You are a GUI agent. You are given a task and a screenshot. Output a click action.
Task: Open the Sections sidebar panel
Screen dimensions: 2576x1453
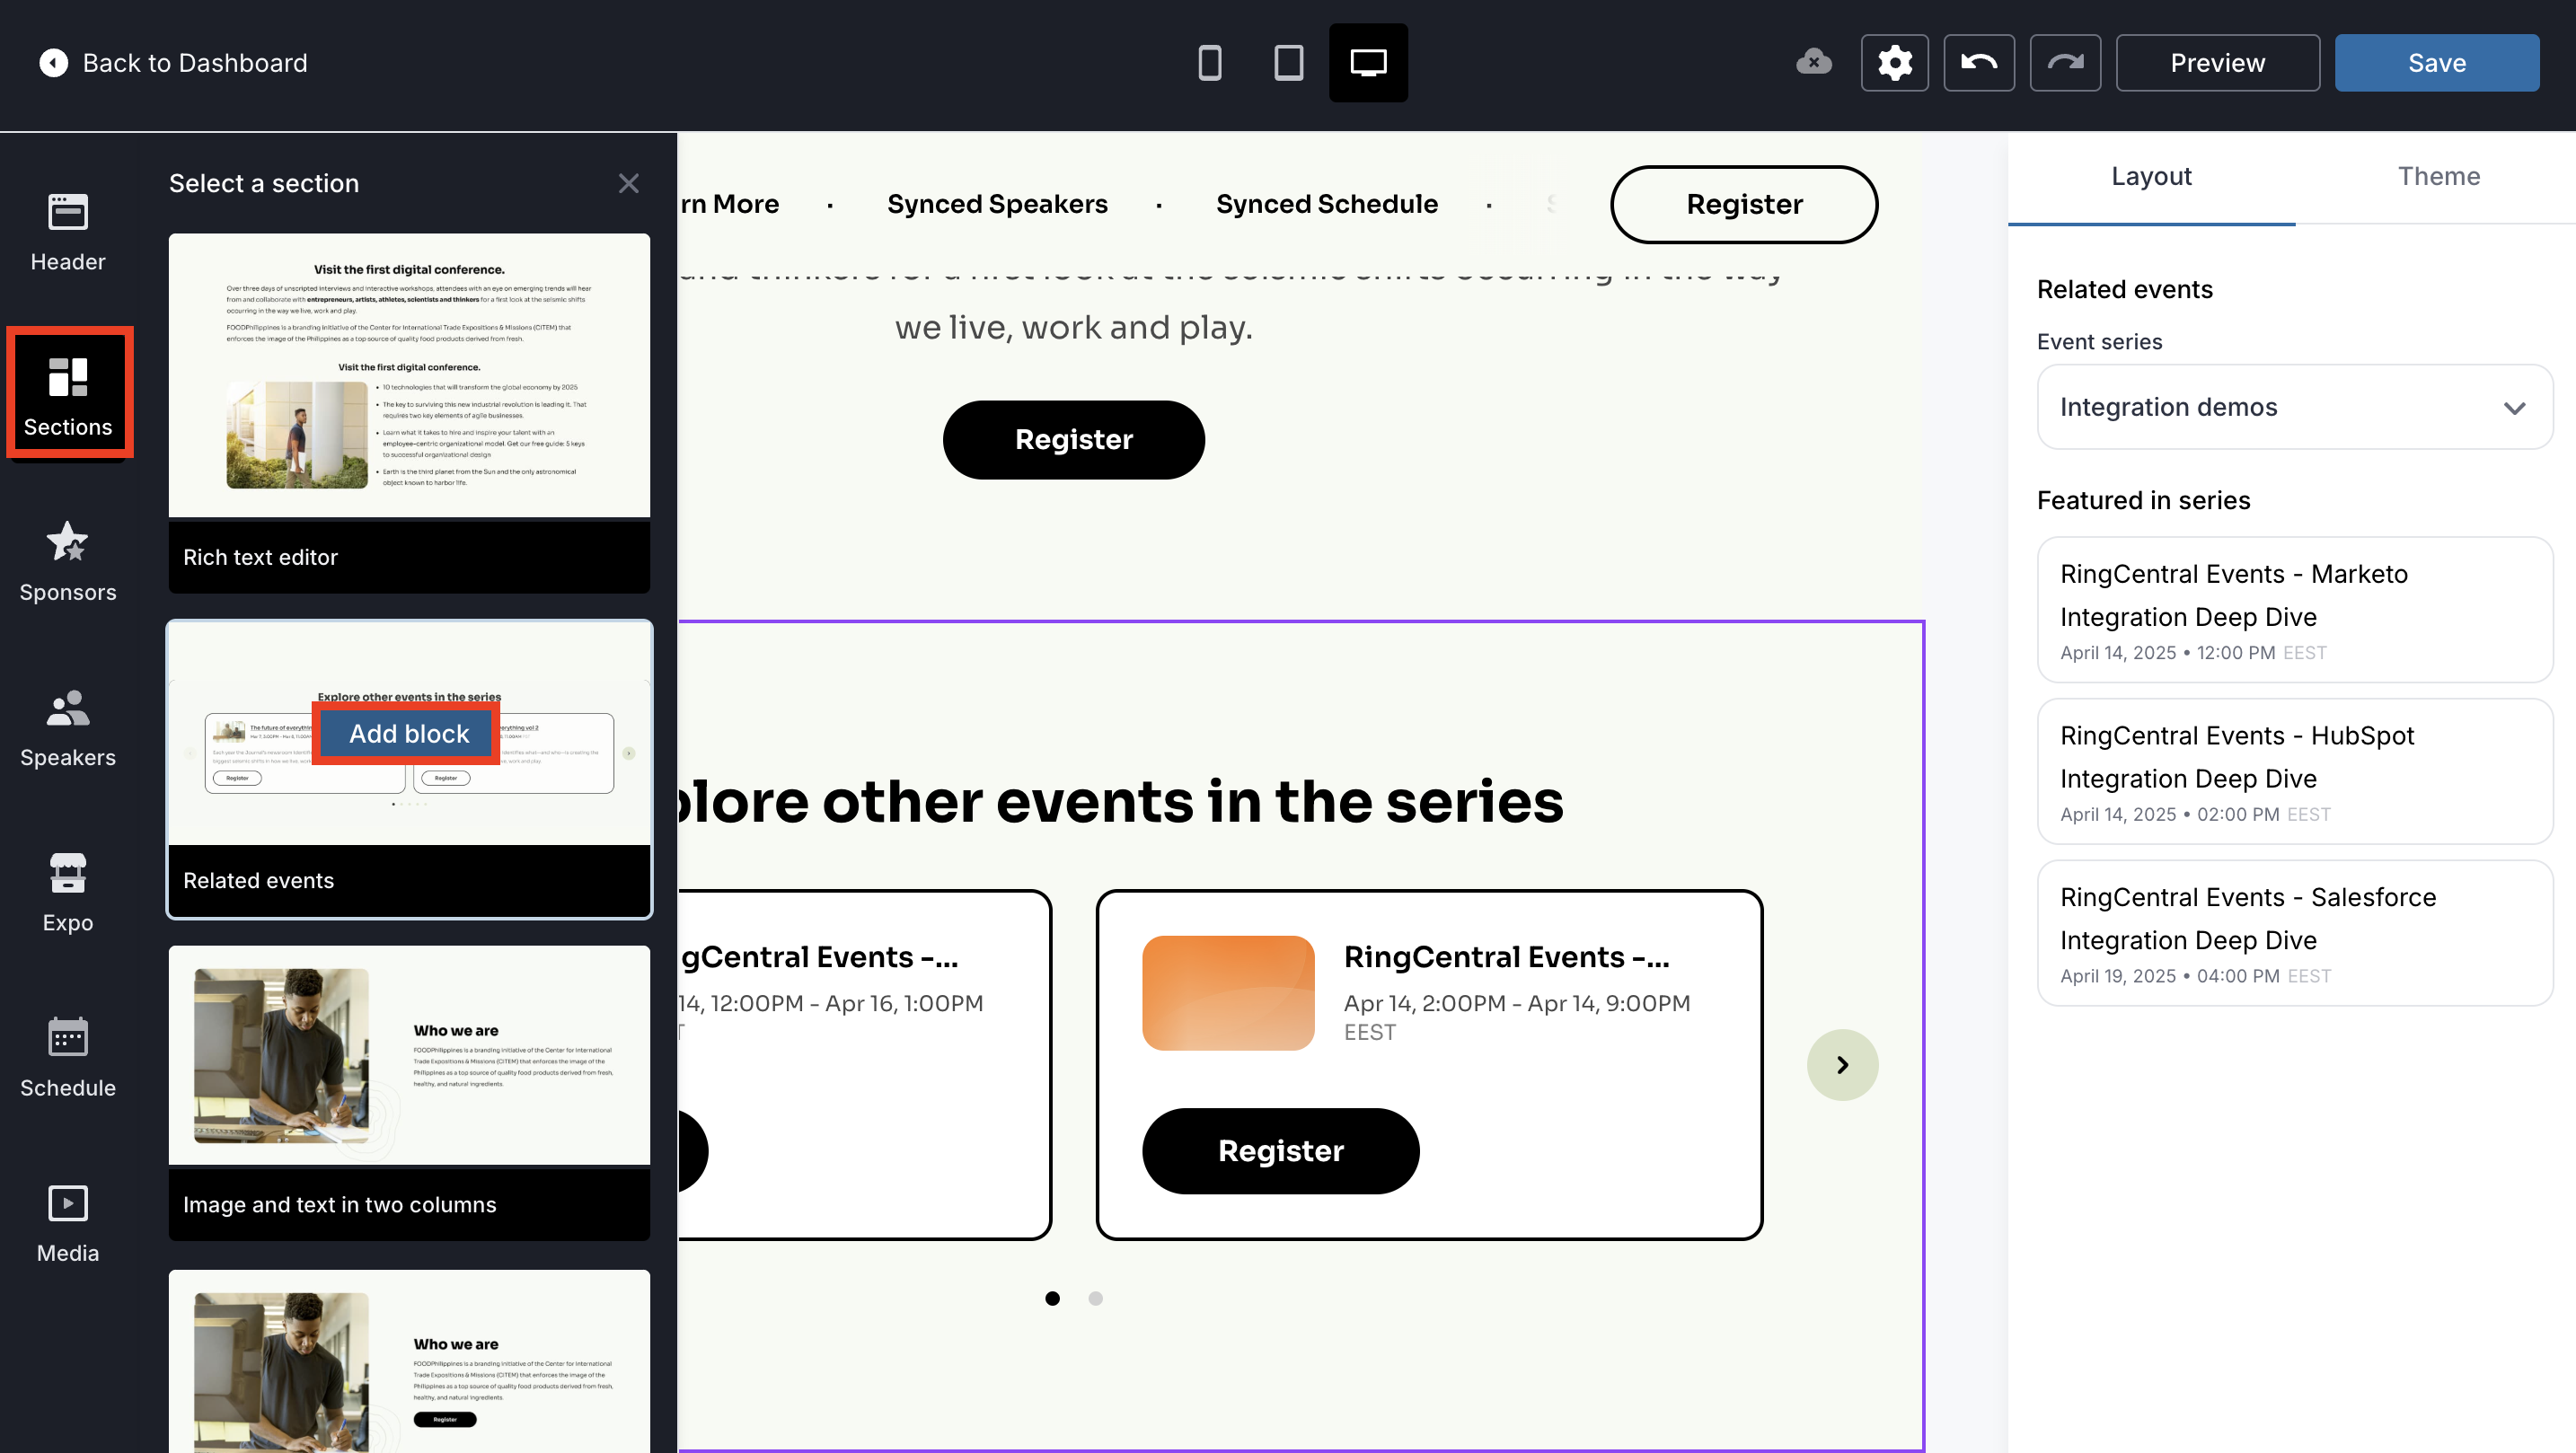pyautogui.click(x=68, y=396)
